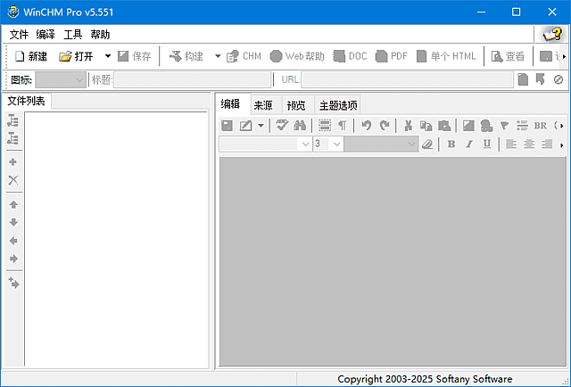The height and width of the screenshot is (387, 571).
Task: Switch to the 主题选项 tab
Action: pyautogui.click(x=338, y=104)
